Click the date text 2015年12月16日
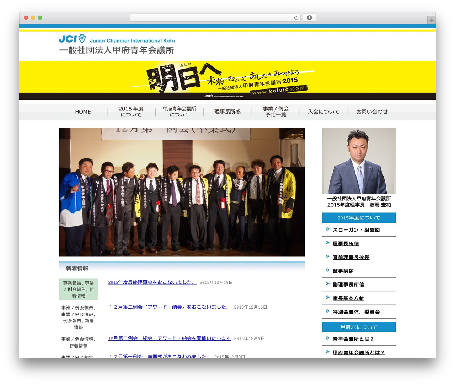This screenshot has width=455, height=385. tap(251, 307)
